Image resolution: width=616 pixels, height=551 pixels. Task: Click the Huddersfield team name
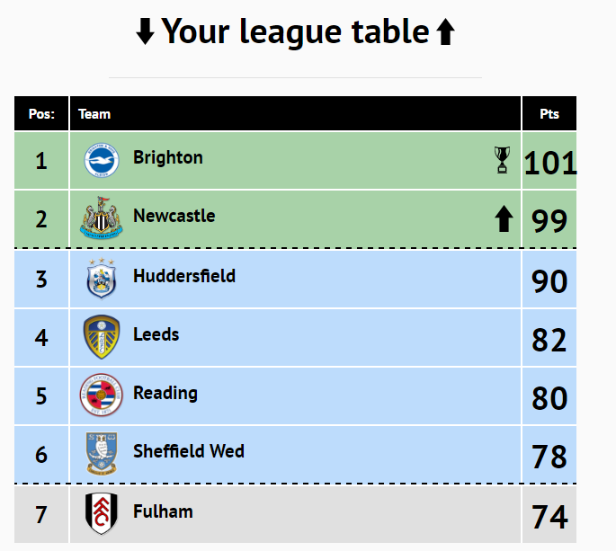point(184,276)
